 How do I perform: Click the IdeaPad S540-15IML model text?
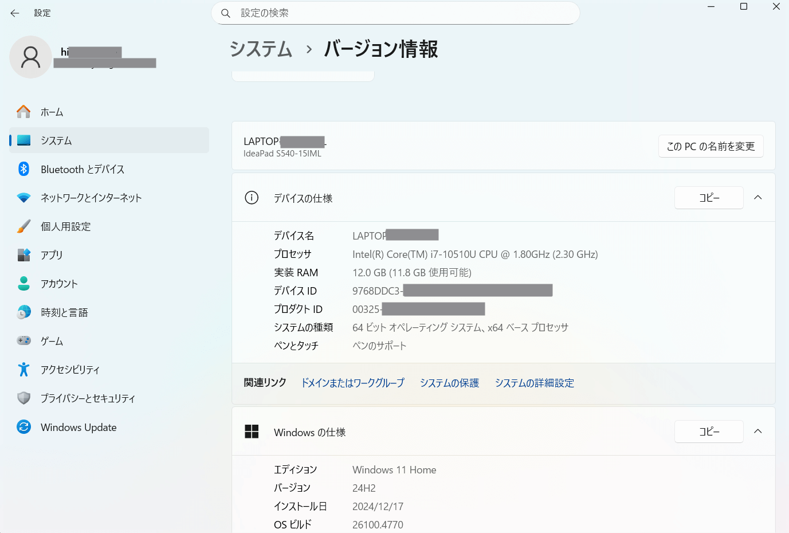tap(282, 154)
